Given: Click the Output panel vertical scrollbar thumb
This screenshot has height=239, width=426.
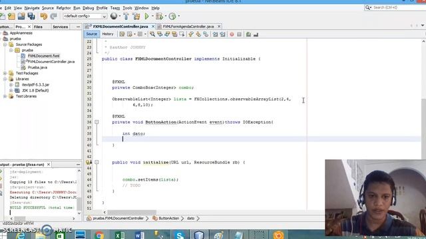Looking at the screenshot, I should tap(79, 204).
